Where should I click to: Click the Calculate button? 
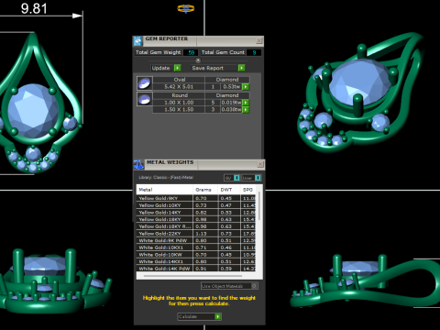199,316
